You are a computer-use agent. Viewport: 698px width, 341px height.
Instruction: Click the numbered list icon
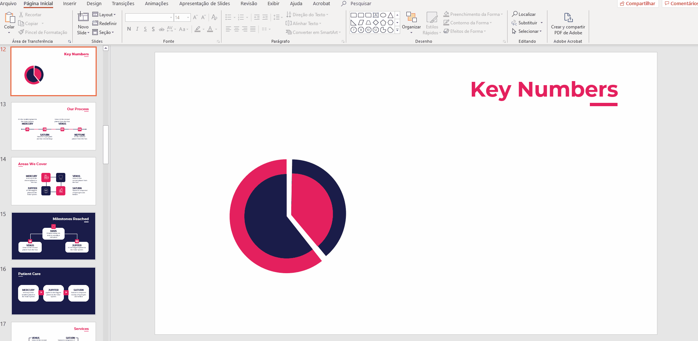[241, 17]
